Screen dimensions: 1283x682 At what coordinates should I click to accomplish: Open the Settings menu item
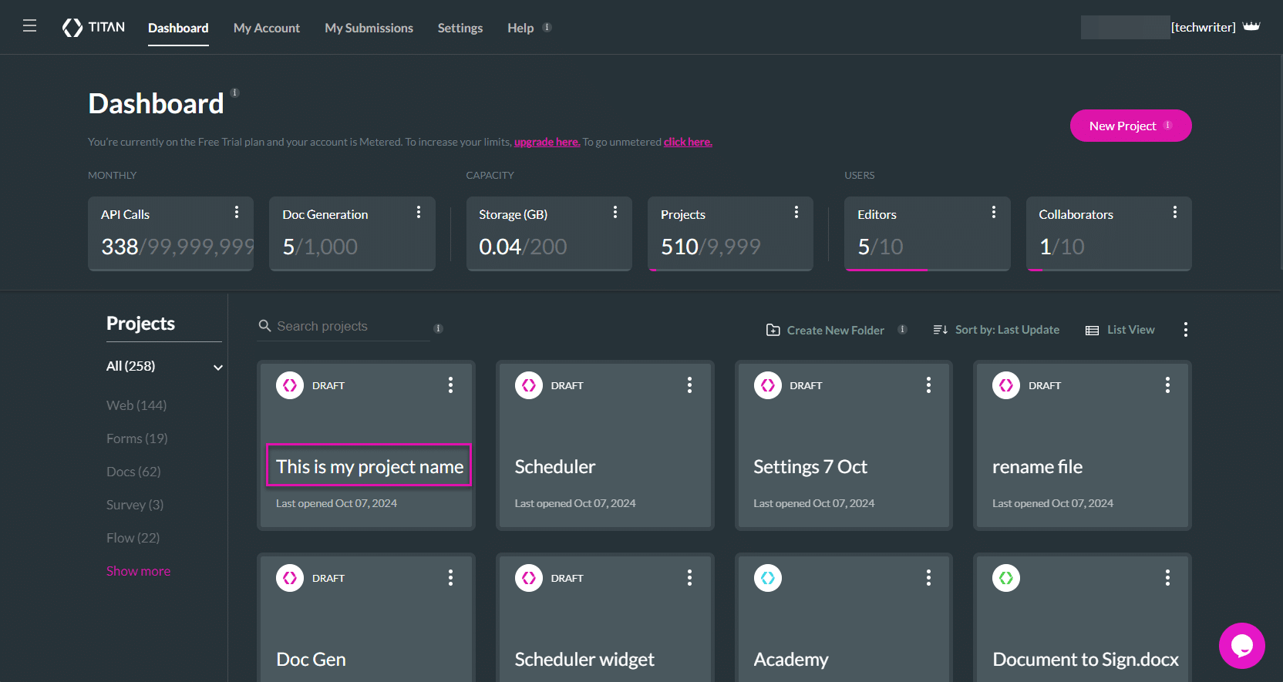pyautogui.click(x=460, y=28)
